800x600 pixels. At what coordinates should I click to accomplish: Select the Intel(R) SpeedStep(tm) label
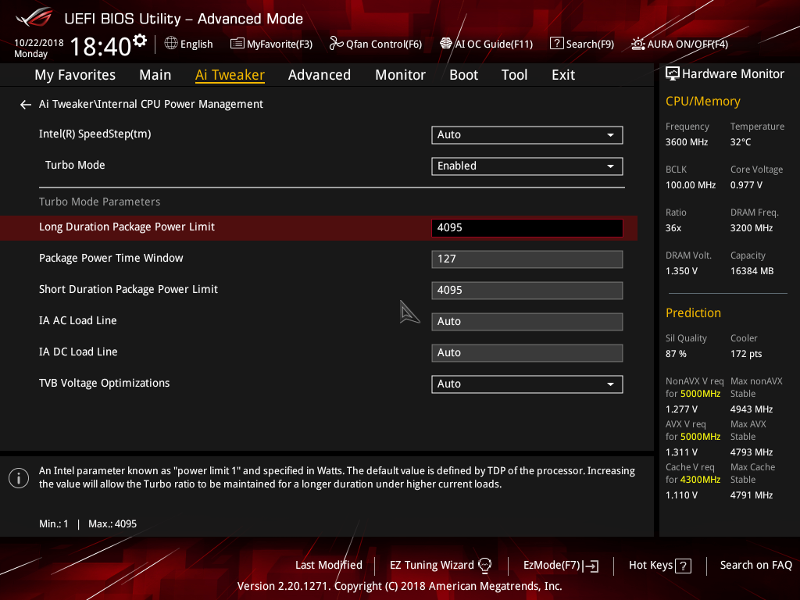95,134
